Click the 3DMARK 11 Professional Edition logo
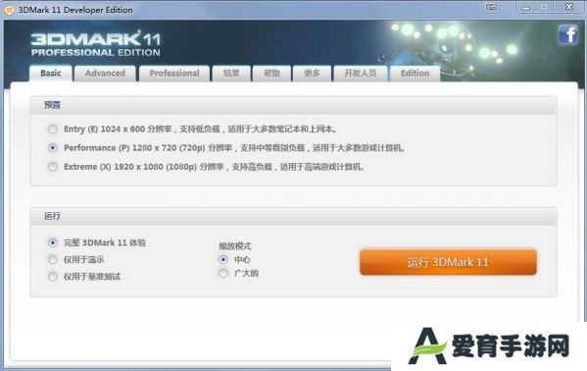Image resolution: width=587 pixels, height=371 pixels. pos(96,44)
